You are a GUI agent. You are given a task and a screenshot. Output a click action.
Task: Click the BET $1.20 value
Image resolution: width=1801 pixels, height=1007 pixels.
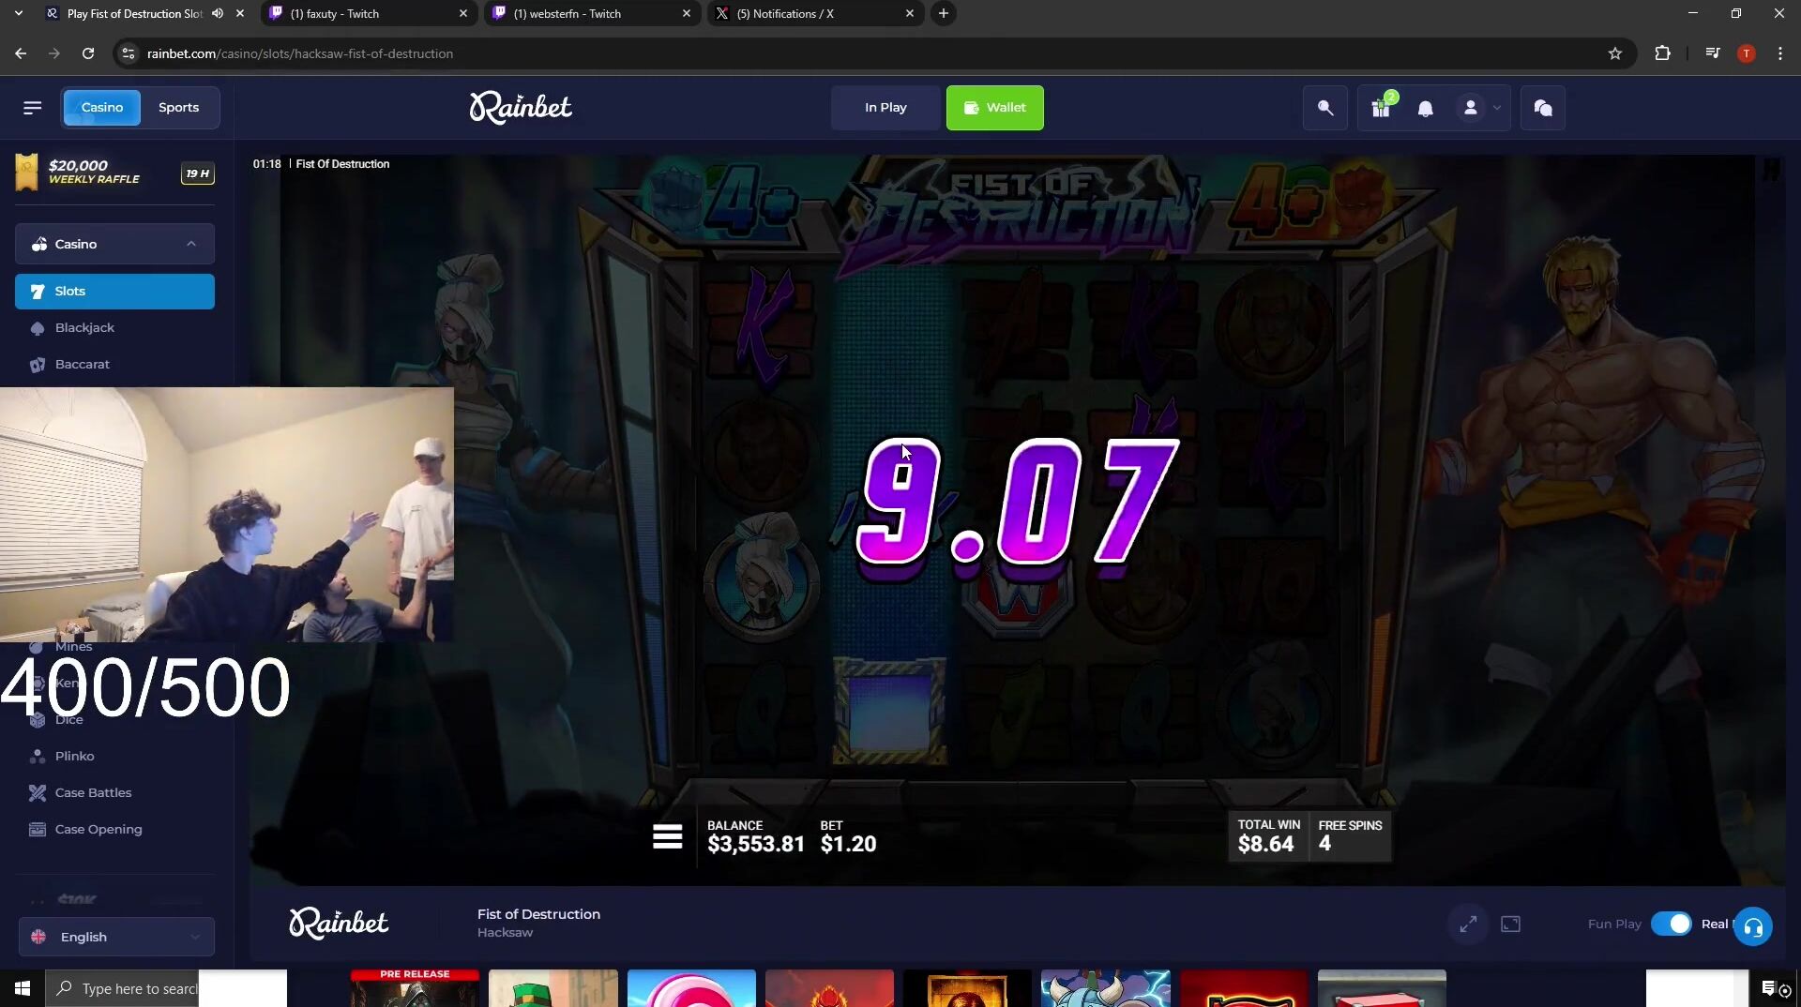[848, 844]
